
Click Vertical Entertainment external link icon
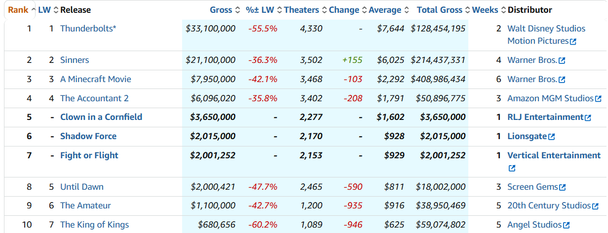click(512, 168)
